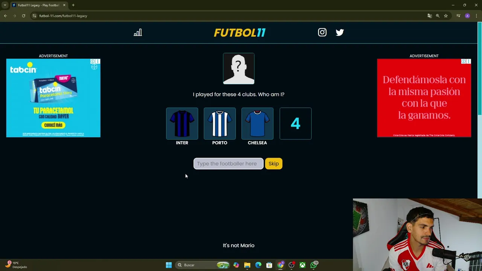Select the Futbol11 Legacy browser tab

[39, 5]
